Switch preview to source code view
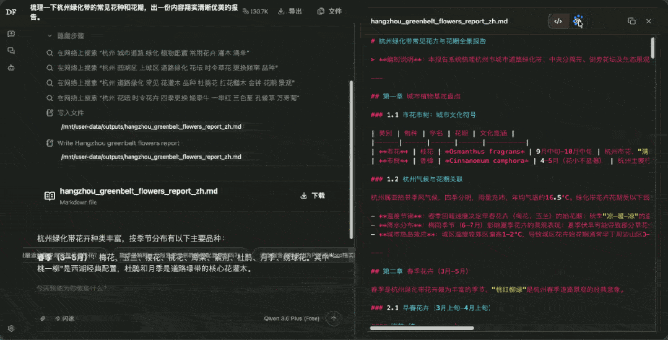Screen dimensions: 668x340 point(558,21)
